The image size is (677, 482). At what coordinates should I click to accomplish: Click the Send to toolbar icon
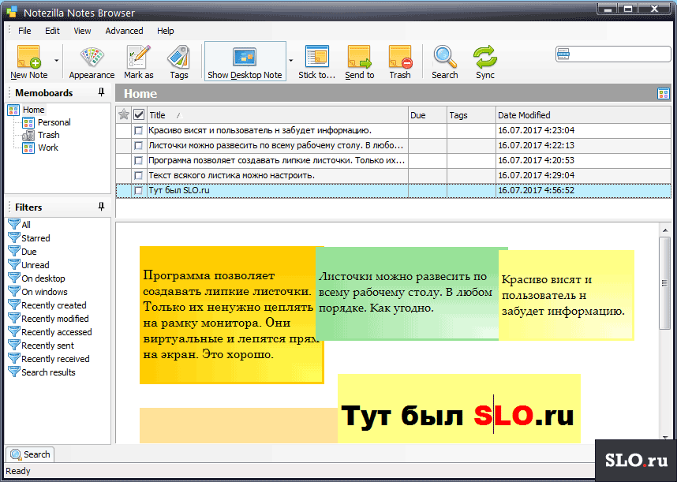pos(360,62)
